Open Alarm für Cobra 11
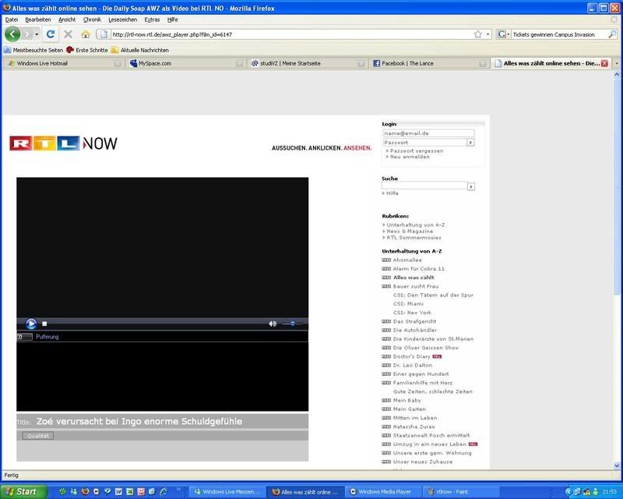This screenshot has height=499, width=623. click(x=419, y=268)
